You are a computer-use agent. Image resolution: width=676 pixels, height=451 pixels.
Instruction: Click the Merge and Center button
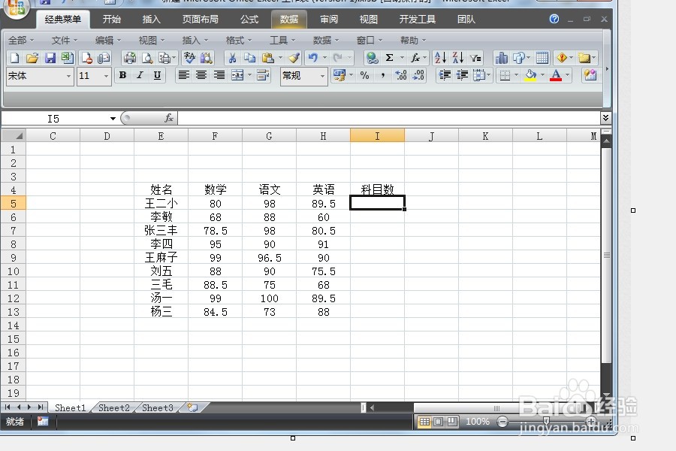[x=239, y=75]
